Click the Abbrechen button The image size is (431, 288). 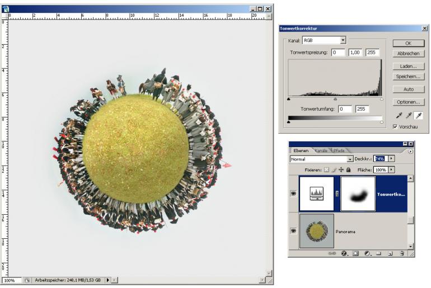[x=408, y=53]
